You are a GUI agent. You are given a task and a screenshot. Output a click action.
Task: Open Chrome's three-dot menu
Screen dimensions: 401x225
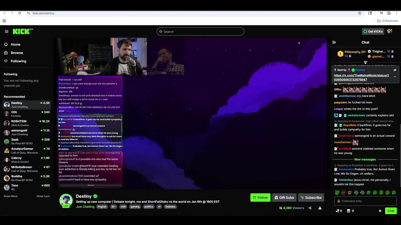[x=396, y=13]
